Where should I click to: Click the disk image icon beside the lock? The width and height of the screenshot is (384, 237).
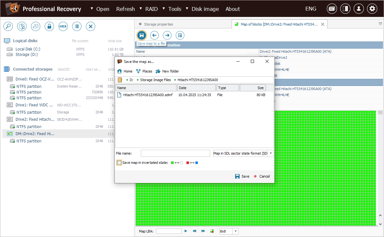point(36,27)
